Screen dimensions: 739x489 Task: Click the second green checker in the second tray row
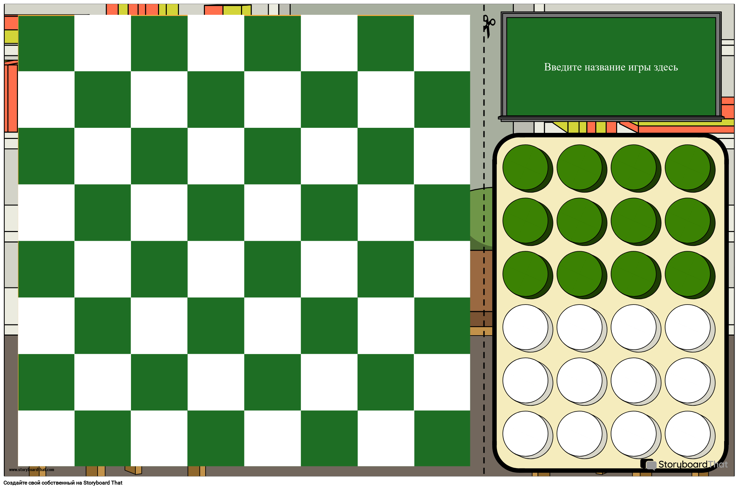tap(579, 220)
